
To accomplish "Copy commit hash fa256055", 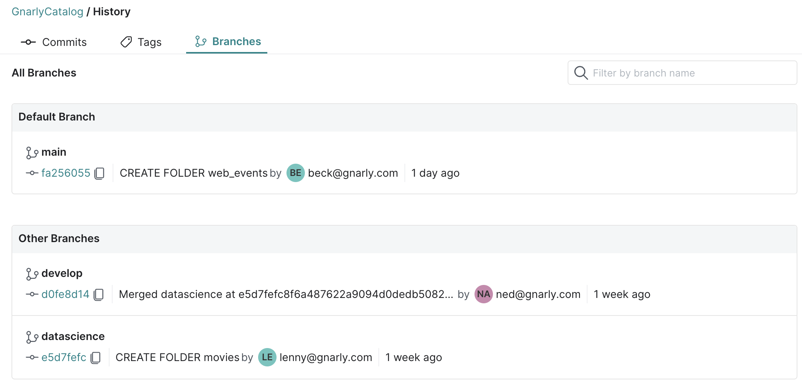I will point(100,173).
